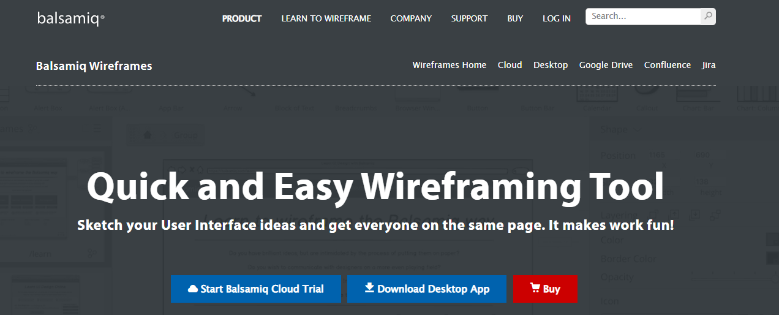The width and height of the screenshot is (779, 315).
Task: Click the Balsamiq Wireframes section title
Action: click(94, 66)
